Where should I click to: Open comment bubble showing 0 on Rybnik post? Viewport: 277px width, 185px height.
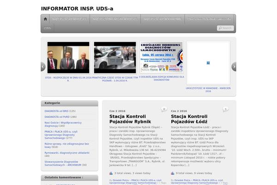pos(164,109)
